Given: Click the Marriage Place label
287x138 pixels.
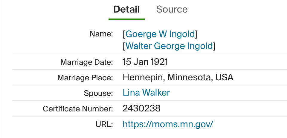Looking at the screenshot, I should pyautogui.click(x=85, y=78).
